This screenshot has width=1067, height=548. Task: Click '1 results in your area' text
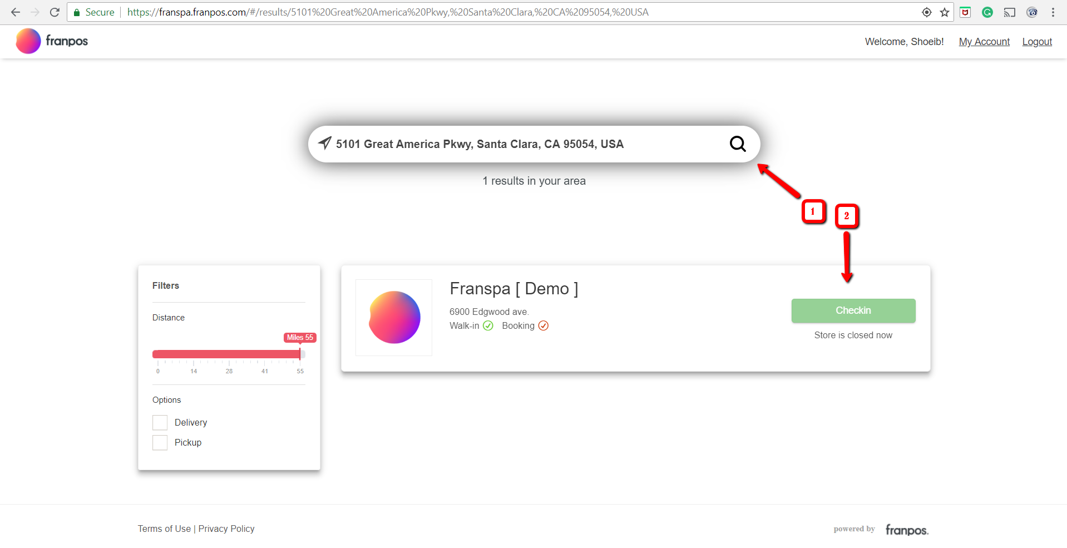[x=534, y=181]
